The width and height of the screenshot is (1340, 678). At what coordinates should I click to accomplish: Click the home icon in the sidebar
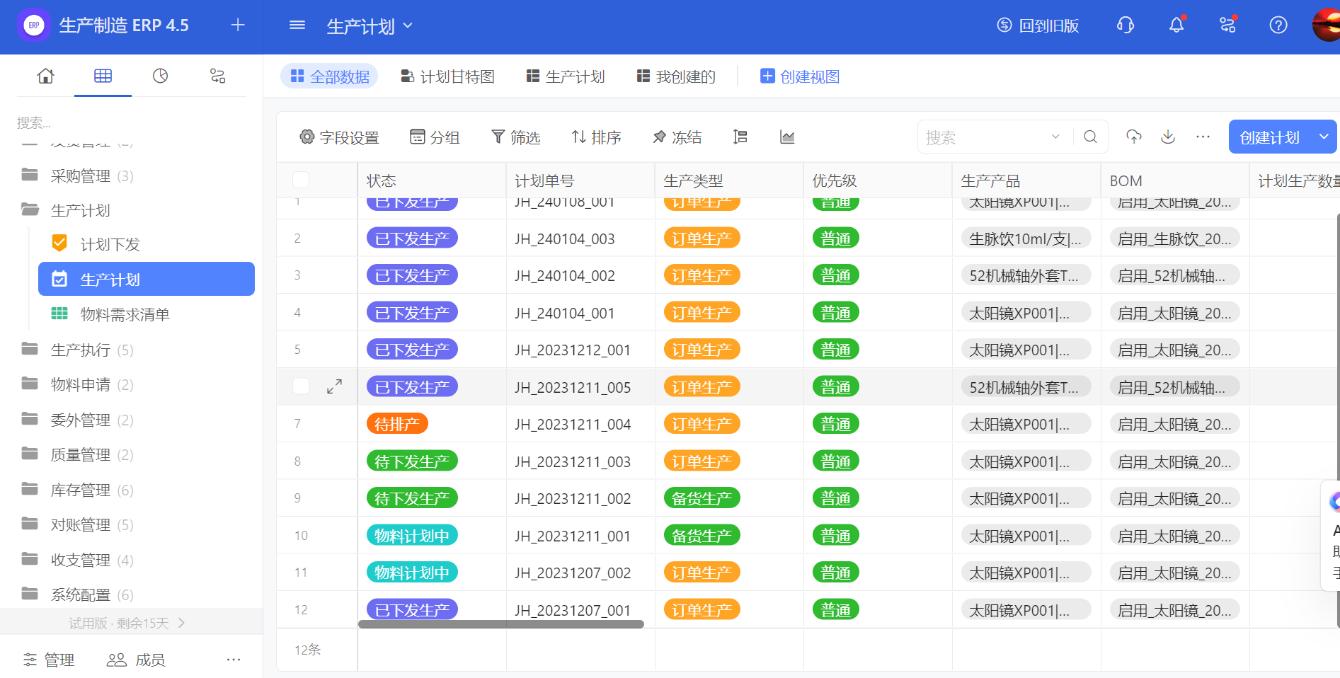coord(45,76)
